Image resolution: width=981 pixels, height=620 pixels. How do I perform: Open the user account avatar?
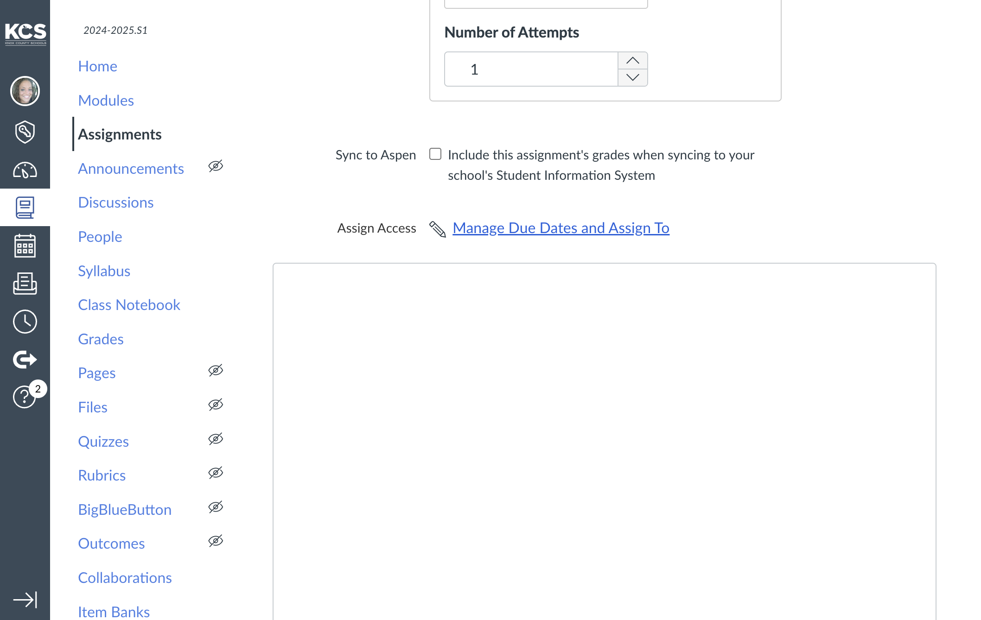(25, 91)
